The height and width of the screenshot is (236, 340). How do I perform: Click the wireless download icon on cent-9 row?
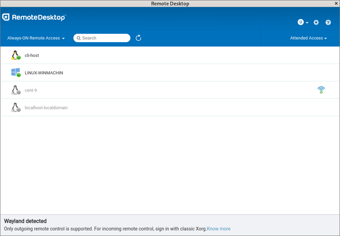point(321,90)
